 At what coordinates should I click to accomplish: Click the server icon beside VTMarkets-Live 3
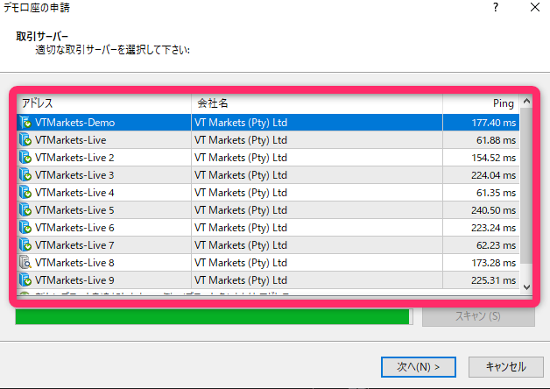click(25, 175)
